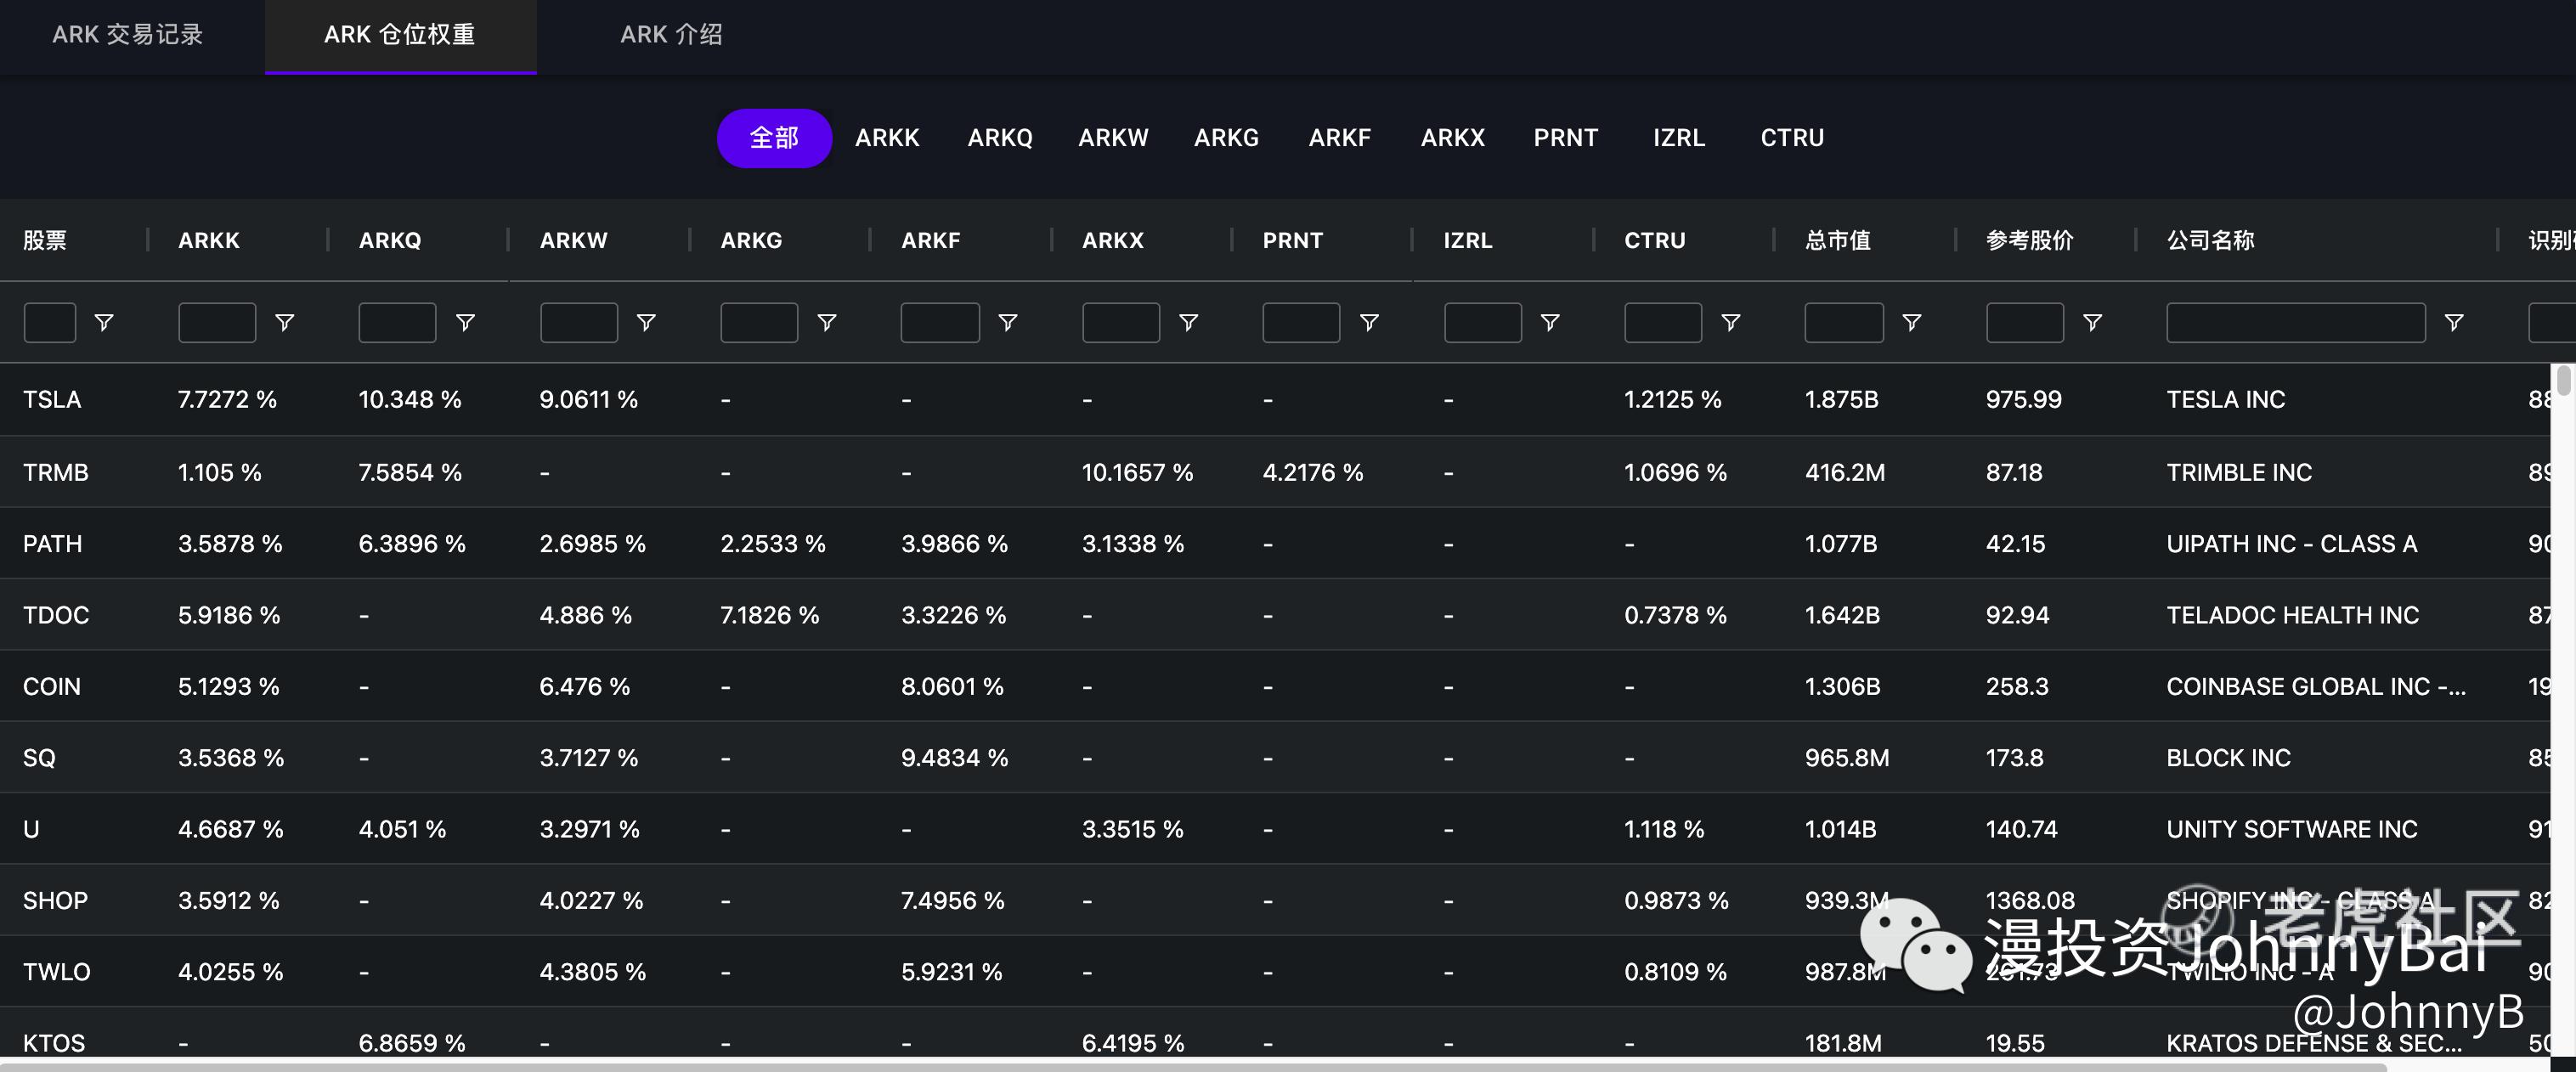Click filter funnel for ARKG column

(x=827, y=322)
